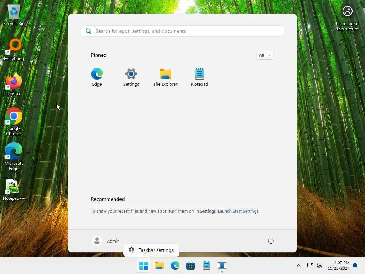
Task: Click the Windows Start button on taskbar
Action: click(x=143, y=265)
